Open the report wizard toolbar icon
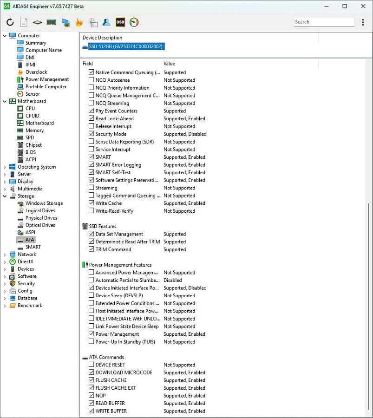 point(93,22)
